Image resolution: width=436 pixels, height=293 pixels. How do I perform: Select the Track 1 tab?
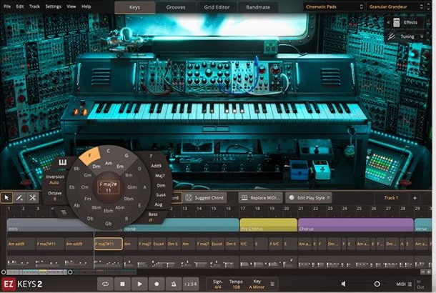(x=391, y=198)
